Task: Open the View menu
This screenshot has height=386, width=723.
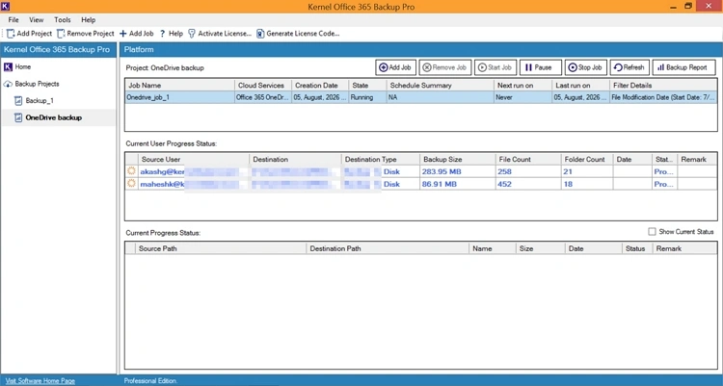Action: click(37, 20)
